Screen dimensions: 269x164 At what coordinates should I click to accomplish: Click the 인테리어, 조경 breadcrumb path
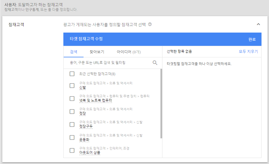point(119,148)
